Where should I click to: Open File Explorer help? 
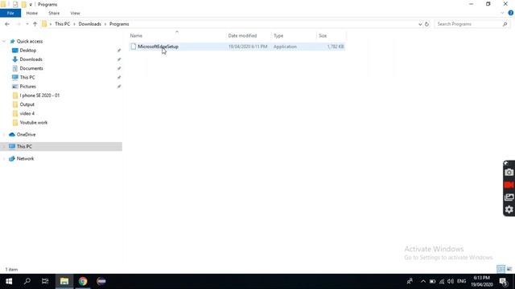click(x=510, y=13)
